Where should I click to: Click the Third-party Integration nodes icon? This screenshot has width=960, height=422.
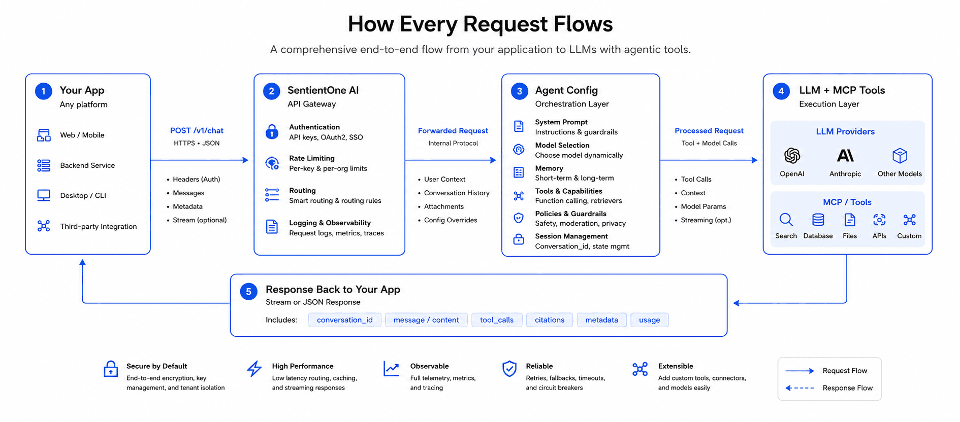click(44, 226)
